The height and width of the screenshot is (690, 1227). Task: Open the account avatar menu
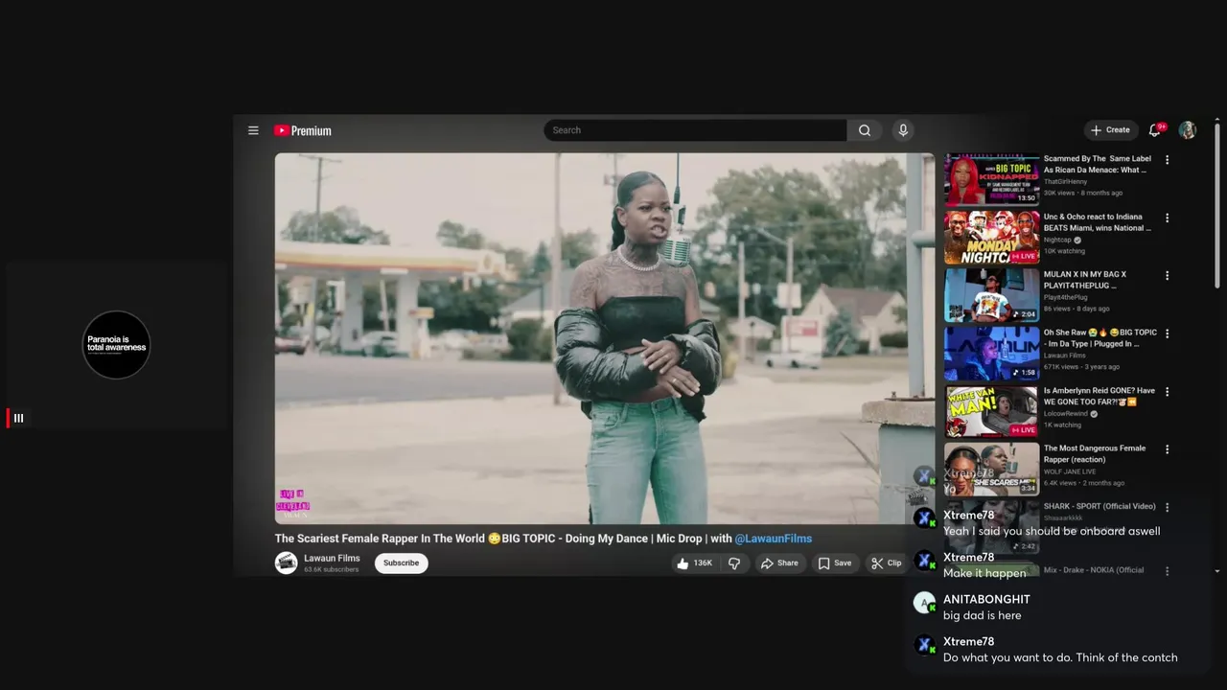(x=1188, y=130)
